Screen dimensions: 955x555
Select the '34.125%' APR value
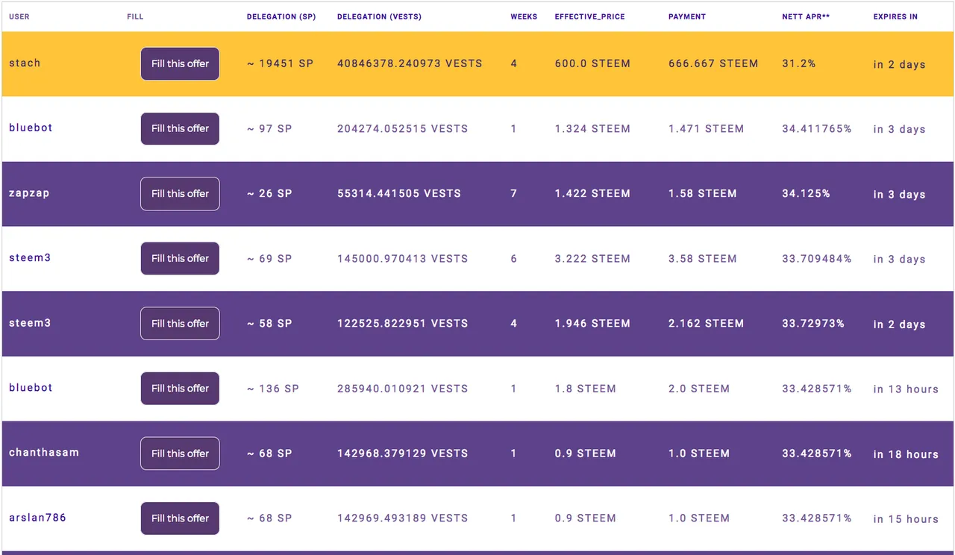click(x=806, y=194)
